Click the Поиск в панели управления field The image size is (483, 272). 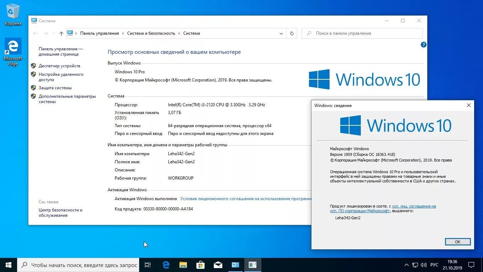(362, 33)
